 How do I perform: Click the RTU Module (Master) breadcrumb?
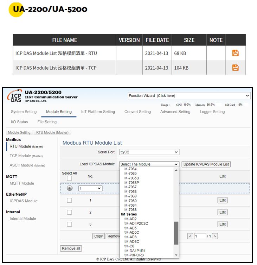[52, 132]
